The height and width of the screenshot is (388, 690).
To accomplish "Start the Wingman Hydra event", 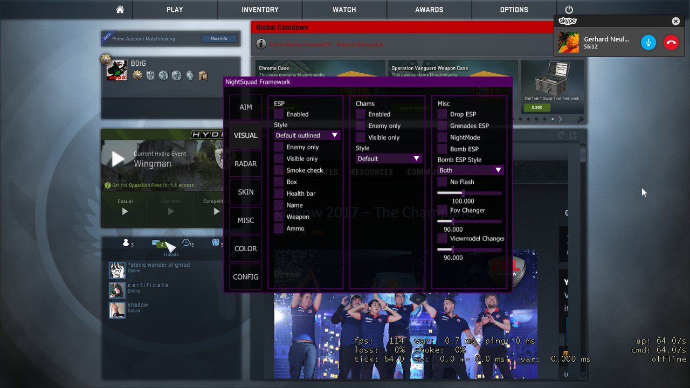I will 118,158.
